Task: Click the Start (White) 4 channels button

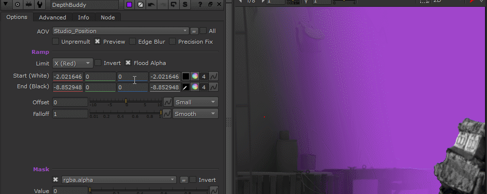Action: coord(204,77)
